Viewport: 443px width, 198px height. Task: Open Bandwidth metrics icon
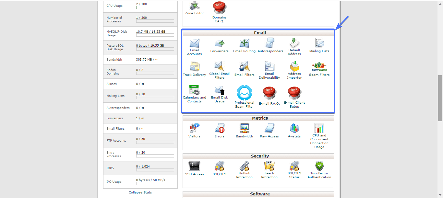(x=244, y=131)
